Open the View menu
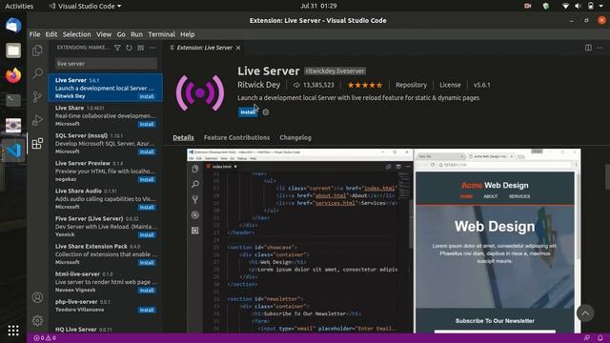Screen dimensions: 610x343 click(x=104, y=34)
